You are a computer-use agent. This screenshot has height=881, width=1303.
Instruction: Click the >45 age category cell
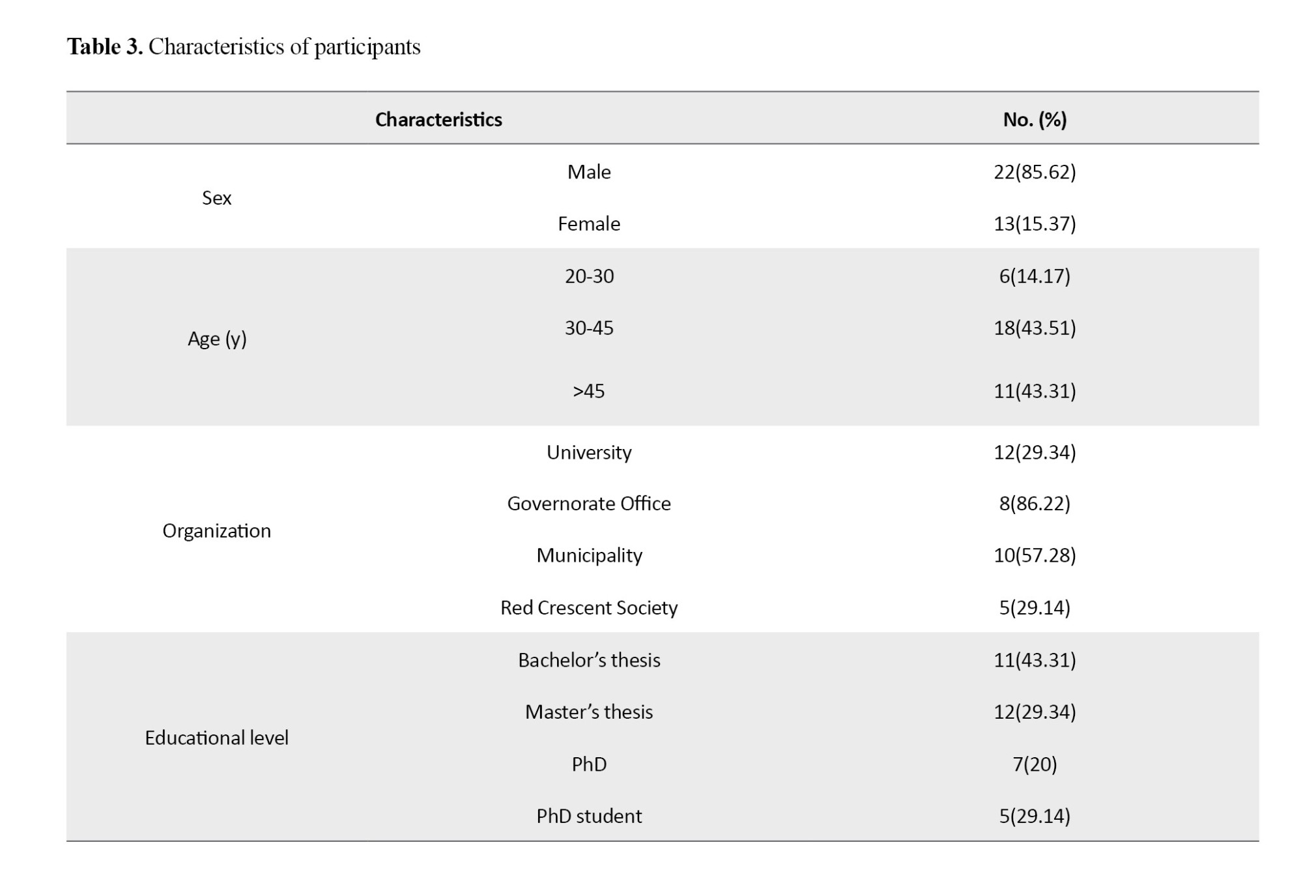click(x=589, y=391)
